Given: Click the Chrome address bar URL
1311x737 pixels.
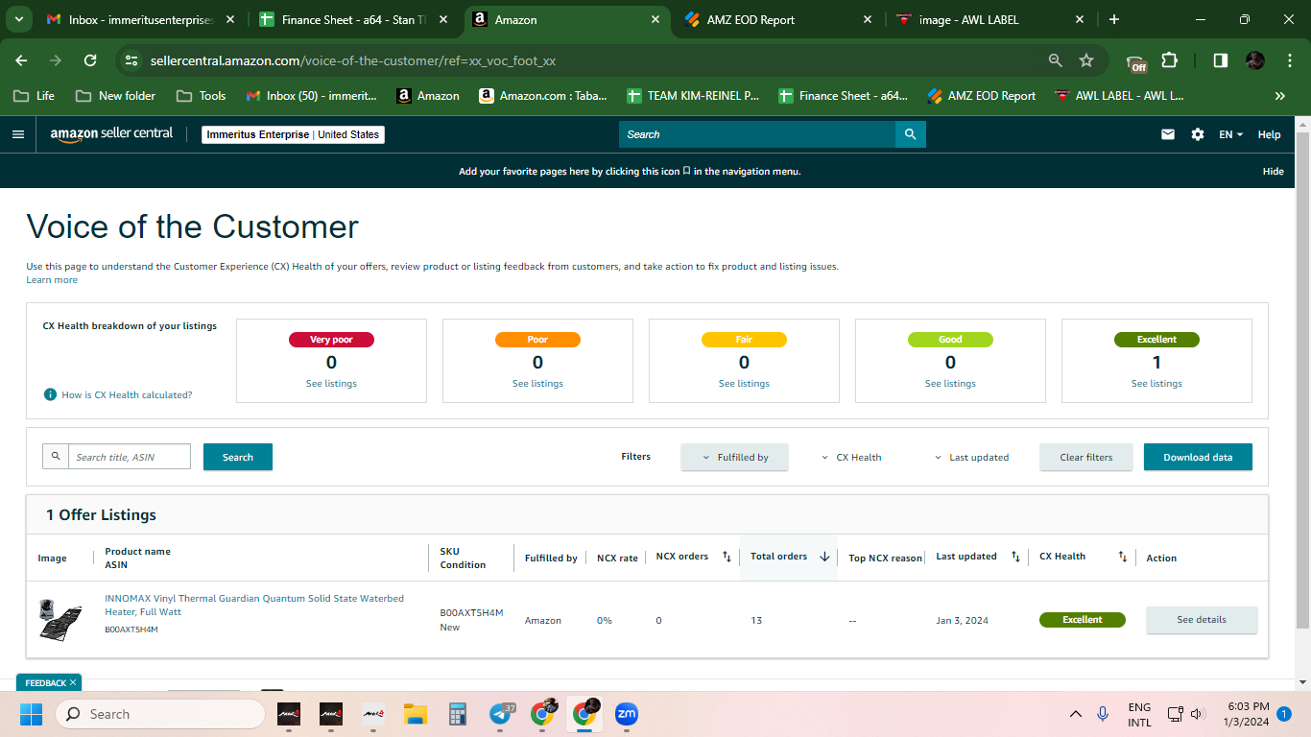Looking at the screenshot, I should click(353, 60).
